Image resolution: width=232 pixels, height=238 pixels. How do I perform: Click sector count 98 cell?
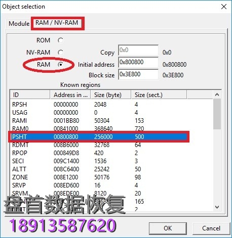pyautogui.click(x=138, y=177)
